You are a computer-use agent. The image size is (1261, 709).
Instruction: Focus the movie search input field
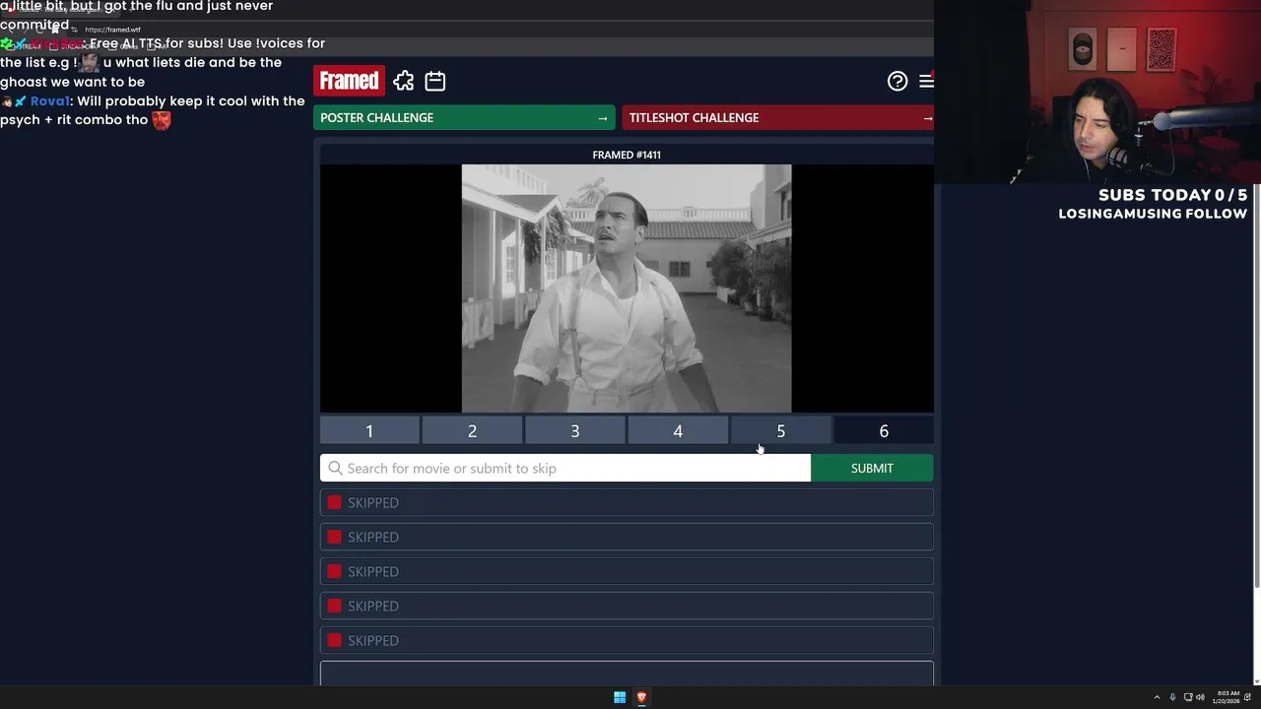click(565, 468)
